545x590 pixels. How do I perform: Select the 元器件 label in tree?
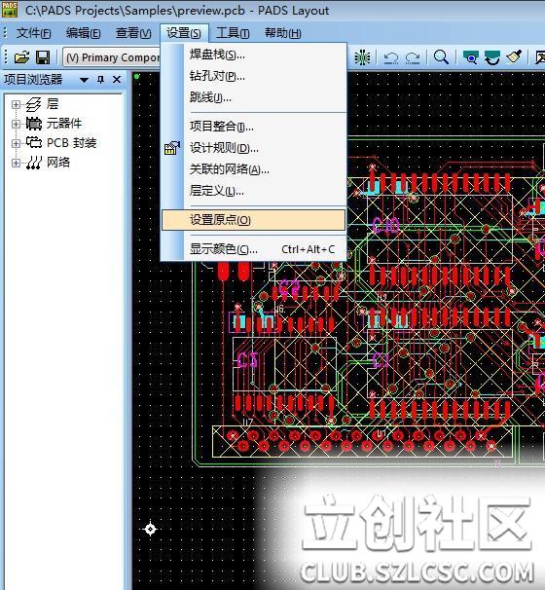click(x=64, y=124)
